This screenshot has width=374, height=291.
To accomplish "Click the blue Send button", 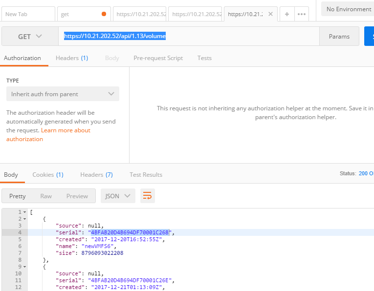I will coord(369,36).
